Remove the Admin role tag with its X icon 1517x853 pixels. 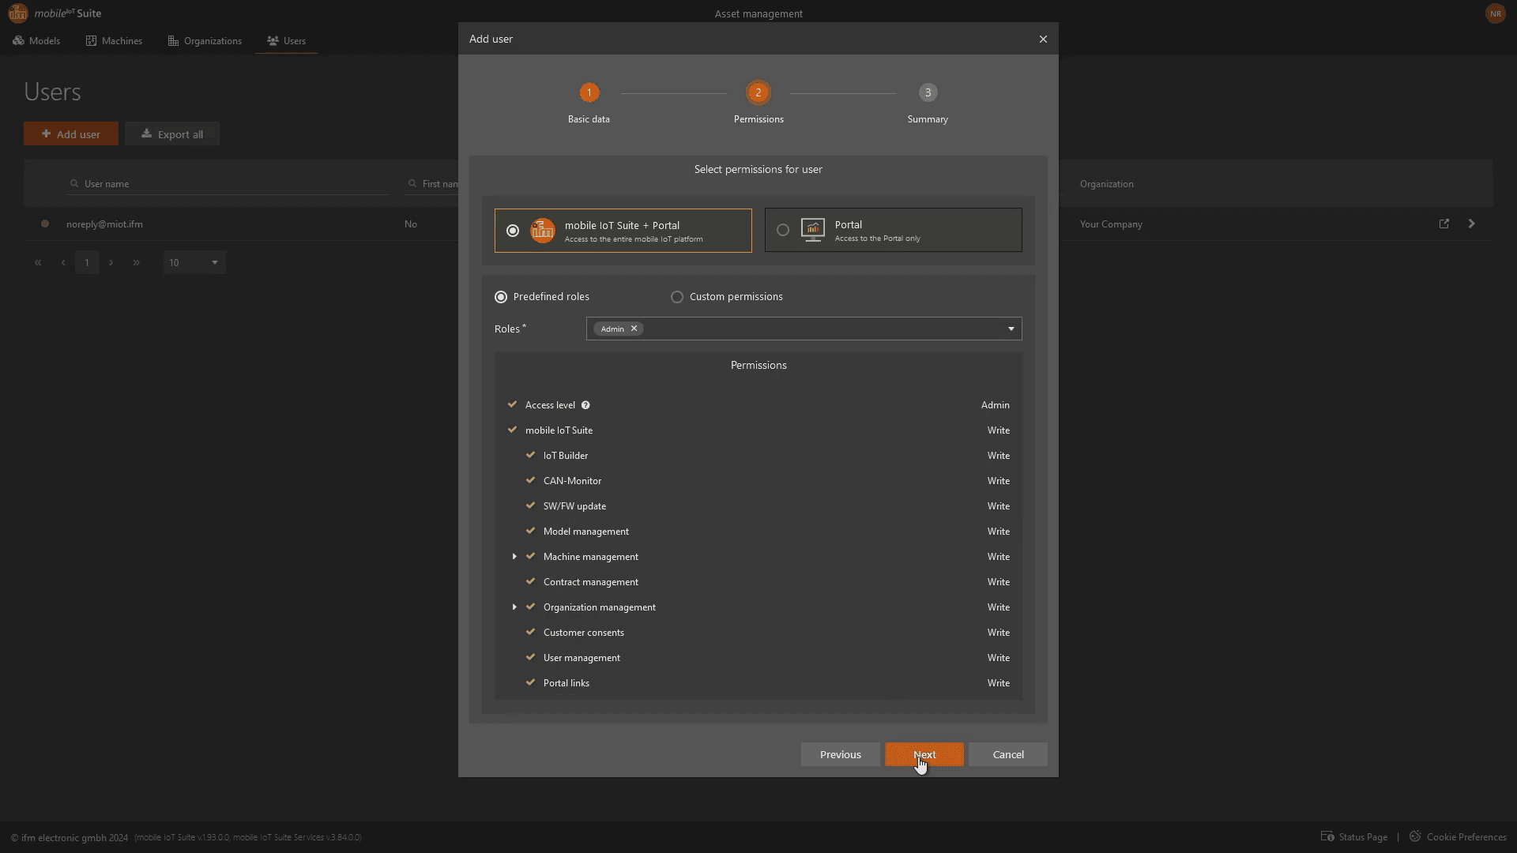(634, 329)
